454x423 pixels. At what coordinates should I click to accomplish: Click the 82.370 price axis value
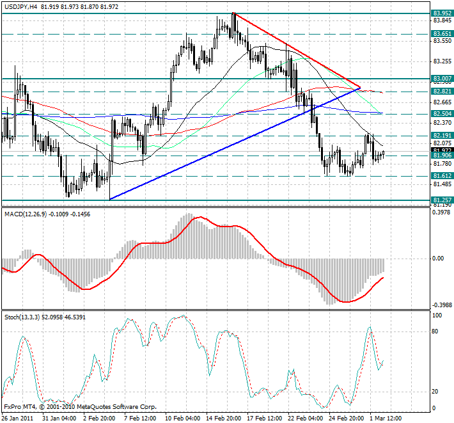click(x=442, y=123)
